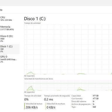
Task: Click the 'Velocidad de escritura' label
Action: 56,104
